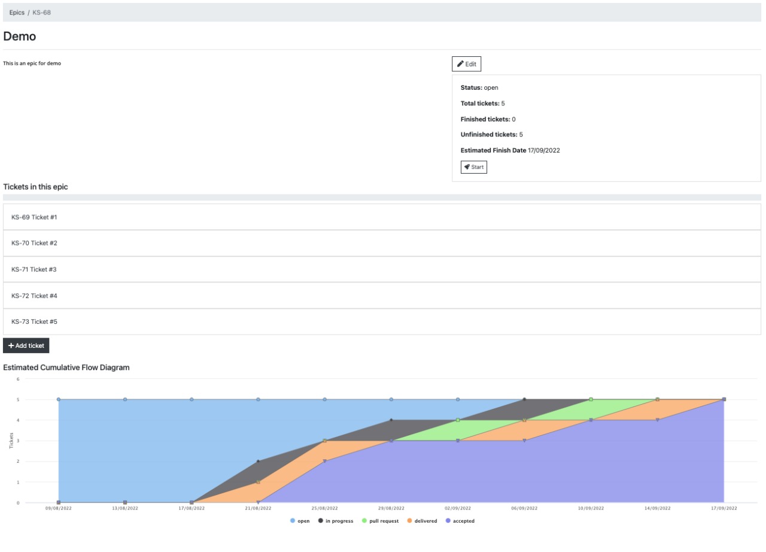Open ticket KS-72 Ticket #4
766x552 pixels.
34,296
